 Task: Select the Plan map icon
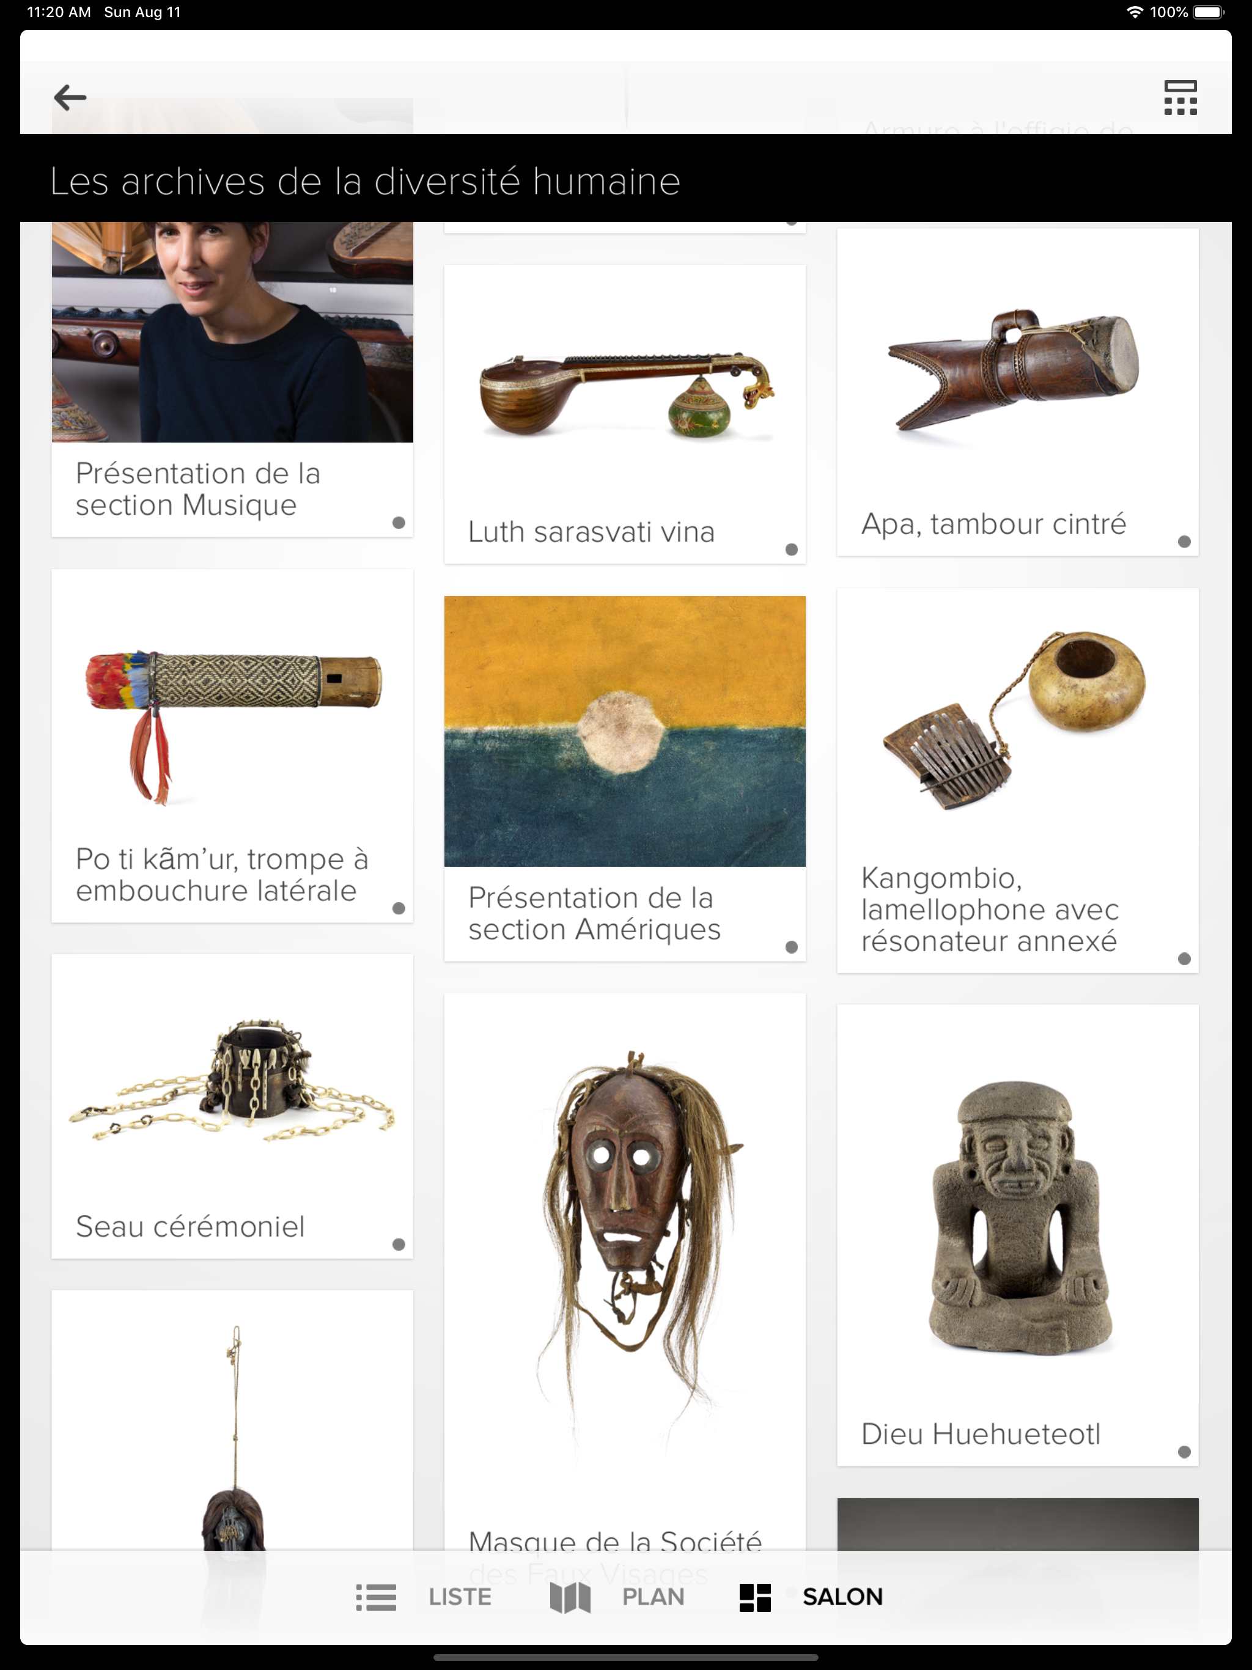pos(570,1597)
